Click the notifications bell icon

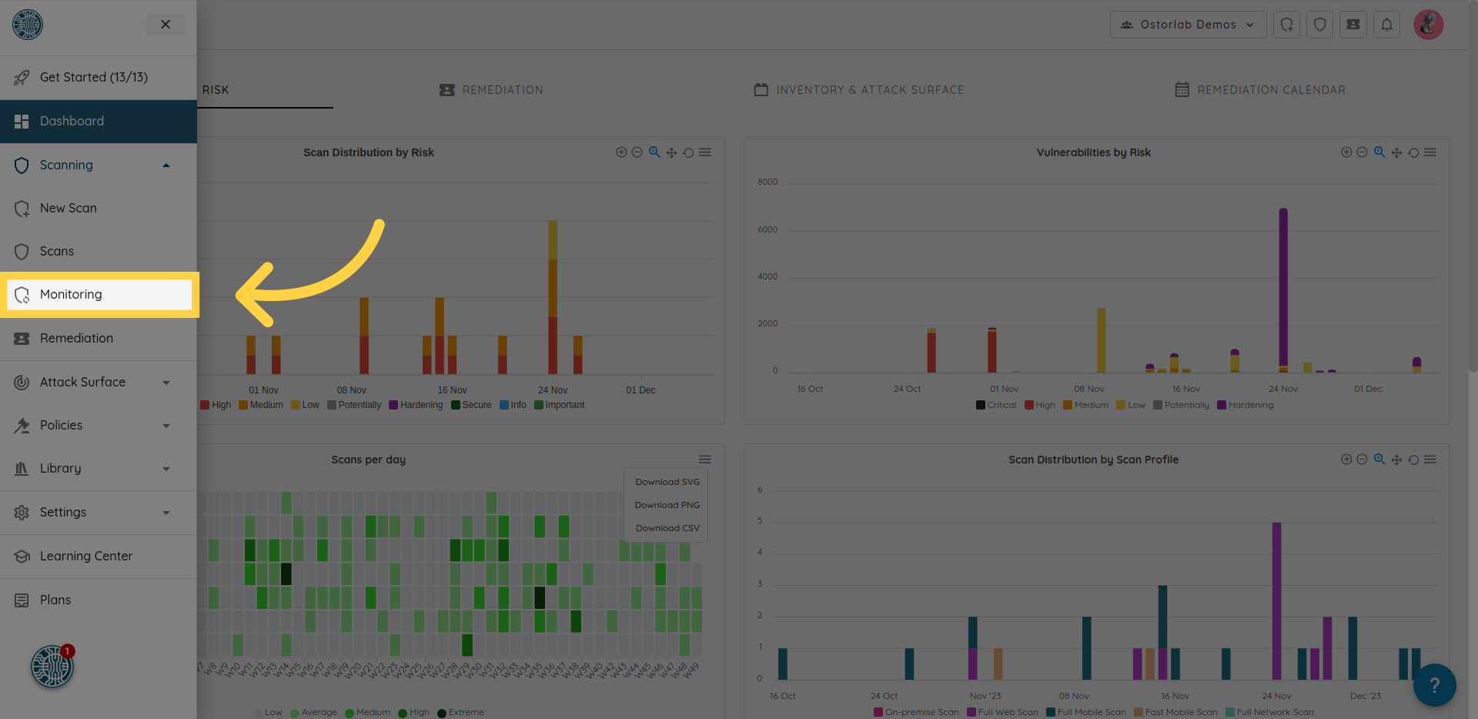[1386, 25]
